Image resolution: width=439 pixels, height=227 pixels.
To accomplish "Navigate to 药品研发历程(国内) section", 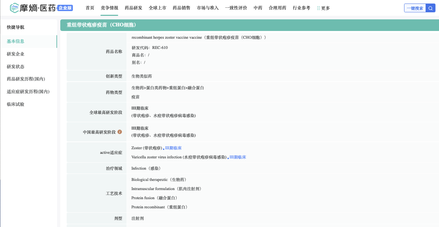I will click(26, 79).
